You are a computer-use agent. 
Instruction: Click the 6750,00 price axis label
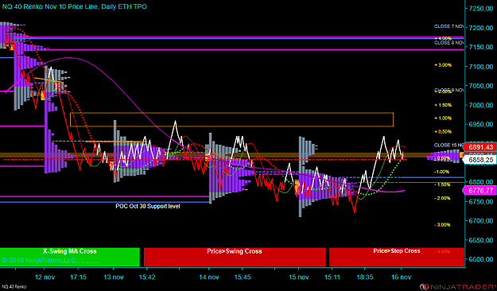[x=481, y=202]
